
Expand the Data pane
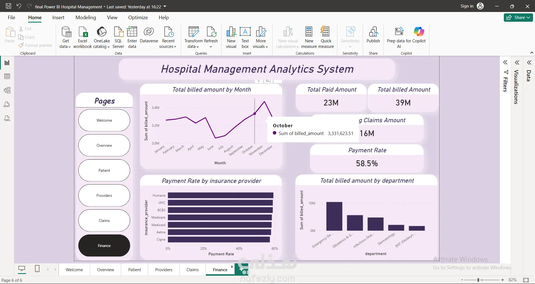(529, 62)
